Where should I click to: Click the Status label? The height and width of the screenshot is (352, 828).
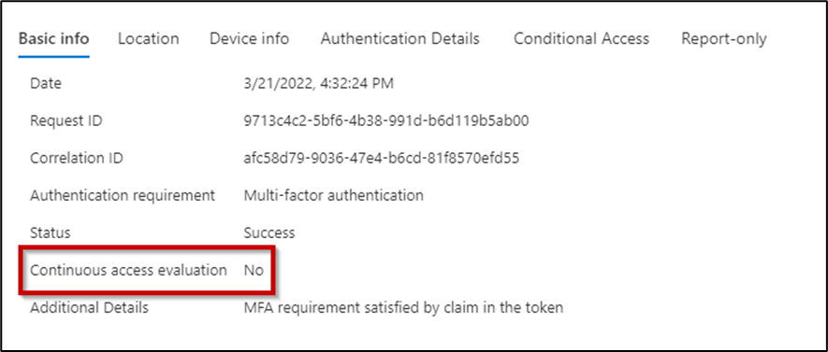point(51,232)
